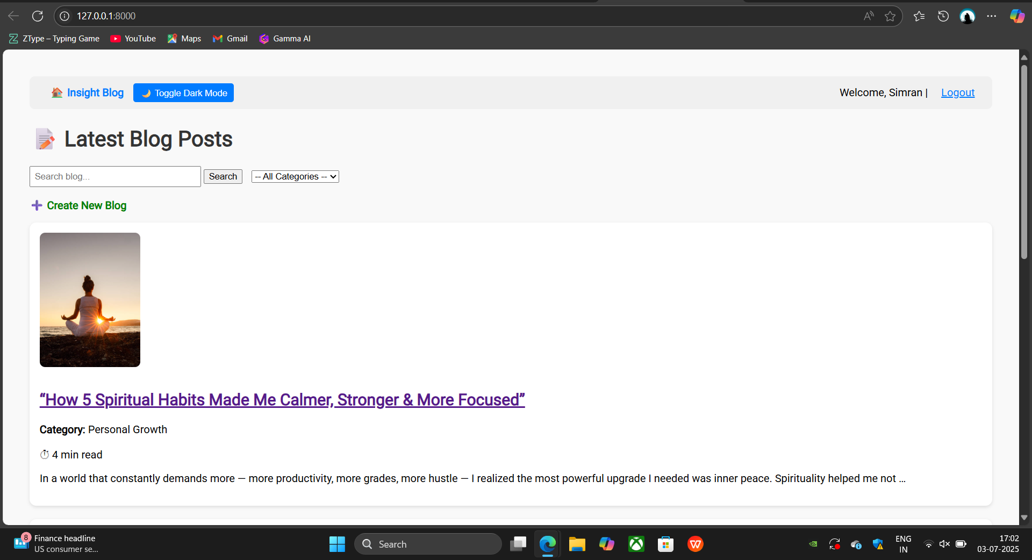The width and height of the screenshot is (1032, 560).
Task: Open the browser profile avatar
Action: pyautogui.click(x=967, y=16)
